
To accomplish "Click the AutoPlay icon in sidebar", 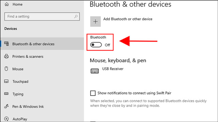I will pyautogui.click(x=6, y=119).
